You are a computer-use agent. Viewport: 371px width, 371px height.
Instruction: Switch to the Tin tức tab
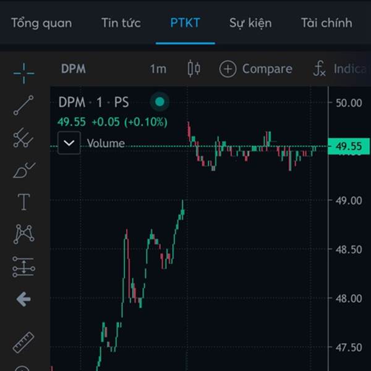[x=121, y=23]
